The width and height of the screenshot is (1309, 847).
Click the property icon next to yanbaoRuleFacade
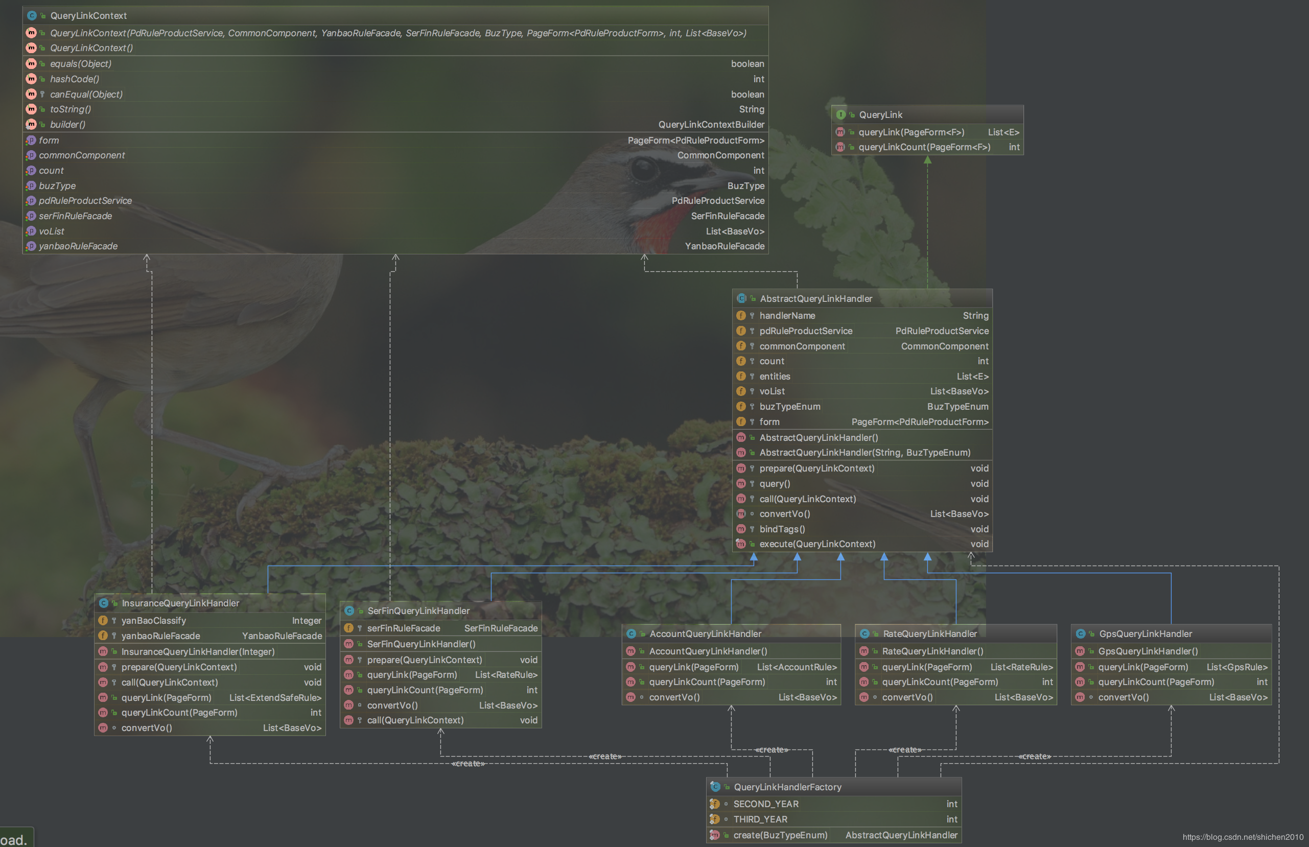(31, 246)
